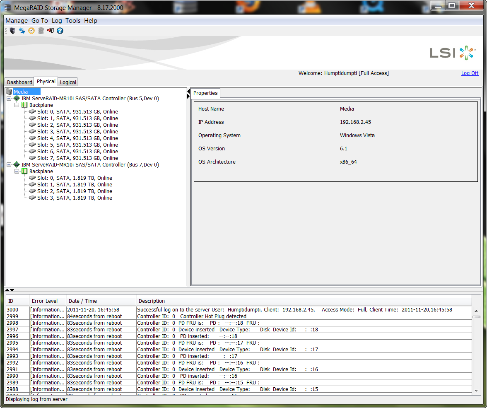Select the IBM ServeRAID controller Bus 5,Dev 0
Viewport: 487px width, 408px height.
click(x=90, y=98)
